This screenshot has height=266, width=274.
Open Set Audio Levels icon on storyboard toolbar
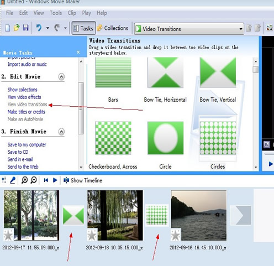point(4,180)
